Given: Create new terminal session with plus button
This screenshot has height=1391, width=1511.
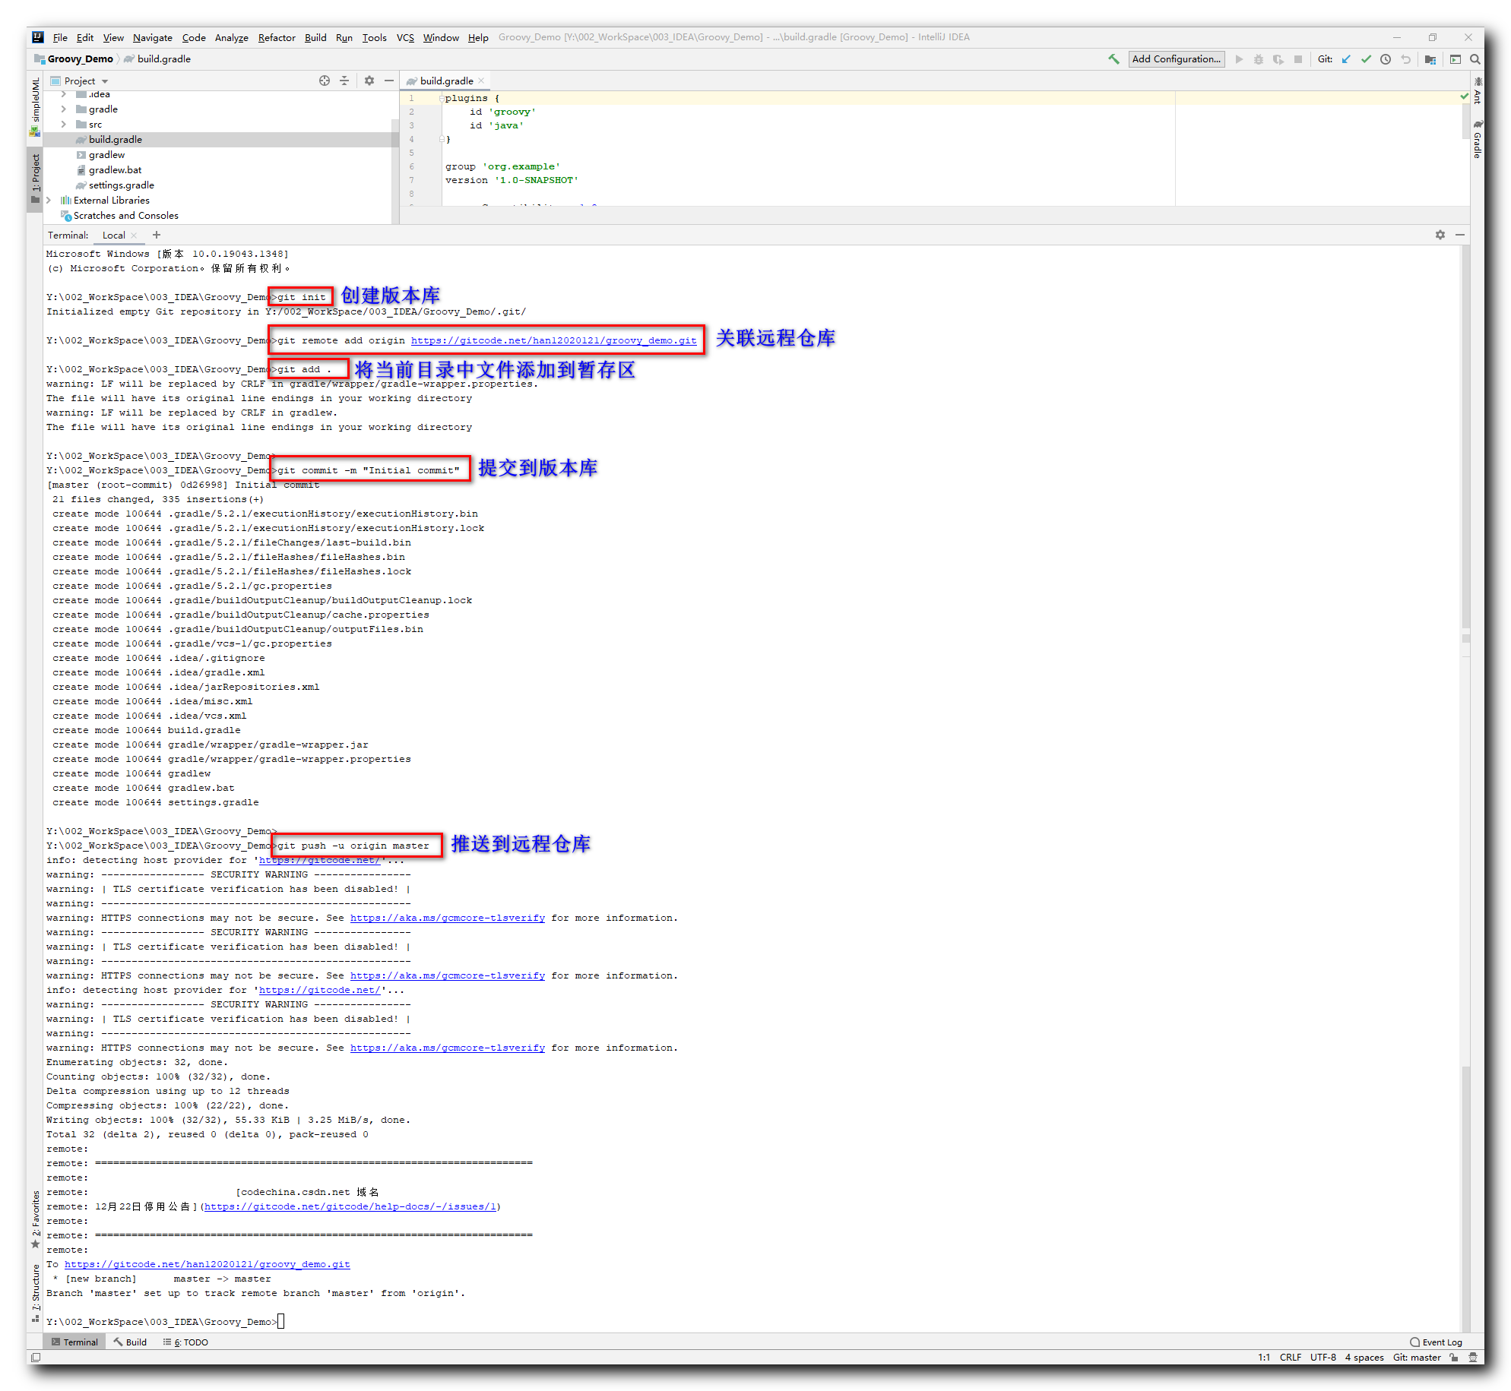Looking at the screenshot, I should coord(157,235).
